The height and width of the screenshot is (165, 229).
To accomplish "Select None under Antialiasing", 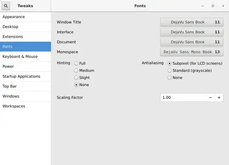I will (x=169, y=78).
